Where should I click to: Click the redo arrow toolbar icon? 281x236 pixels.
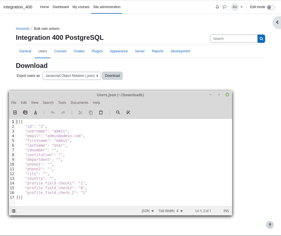coord(63,112)
